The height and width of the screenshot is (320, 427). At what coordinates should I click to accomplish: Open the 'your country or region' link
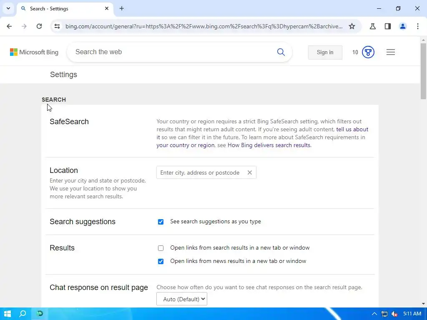click(186, 145)
